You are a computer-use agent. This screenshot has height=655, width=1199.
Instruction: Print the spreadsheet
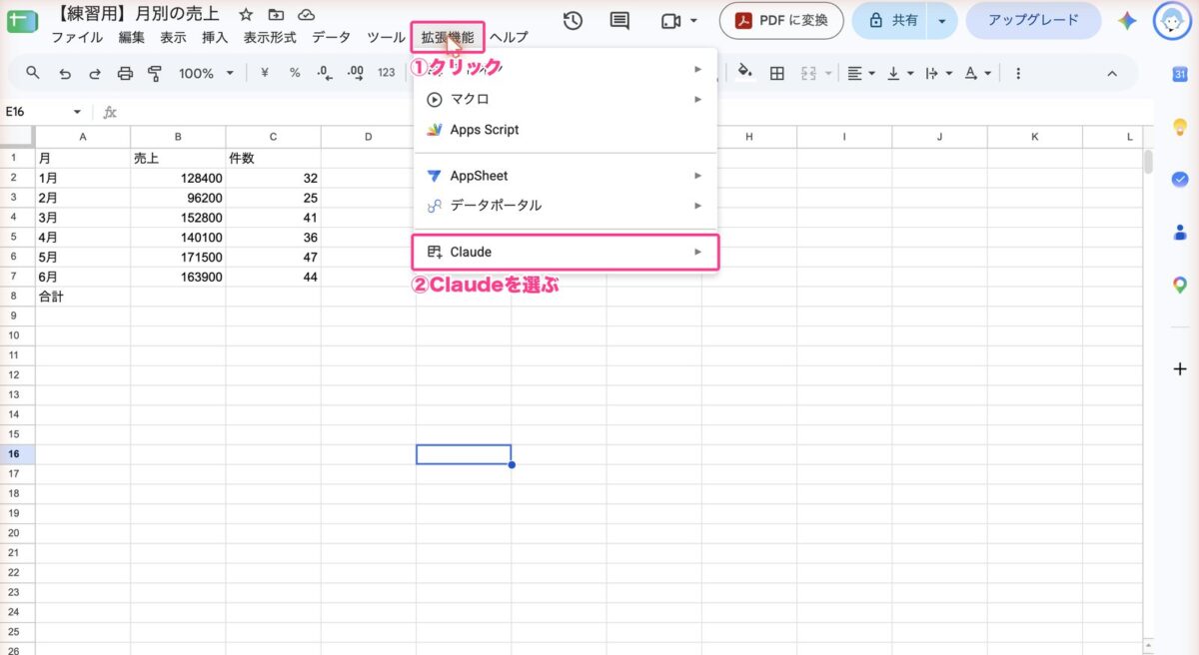[125, 73]
